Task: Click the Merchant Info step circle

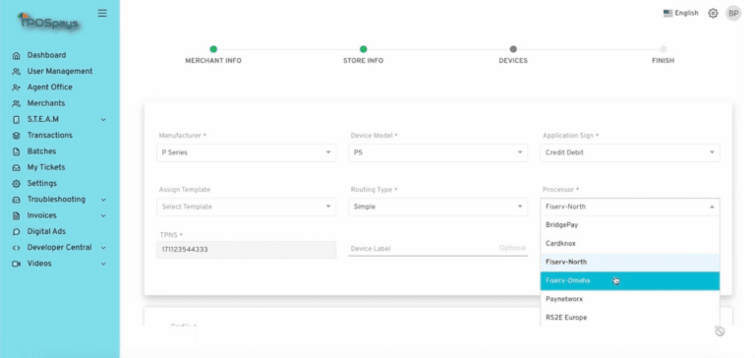Action: coord(213,49)
